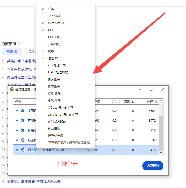The image size is (186, 188).
Task: Select SQLite 使用的内存 menu entry
Action: pos(66,107)
